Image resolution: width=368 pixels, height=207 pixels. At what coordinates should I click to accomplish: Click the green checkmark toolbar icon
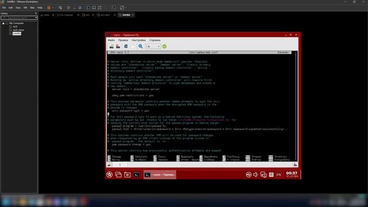coord(164,46)
